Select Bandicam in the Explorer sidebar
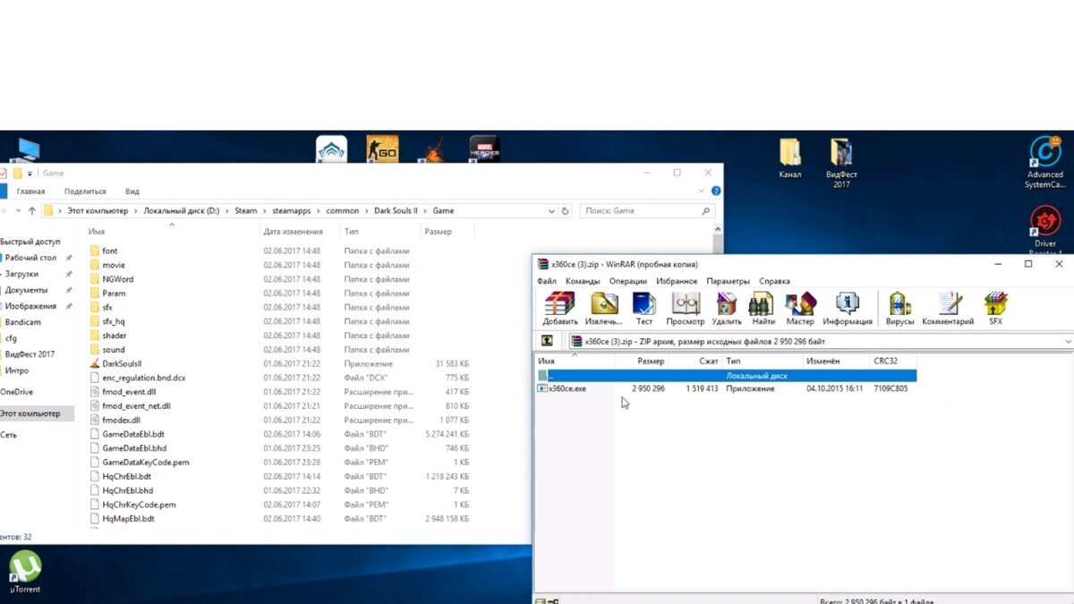Viewport: 1074px width, 604px height. coord(22,322)
